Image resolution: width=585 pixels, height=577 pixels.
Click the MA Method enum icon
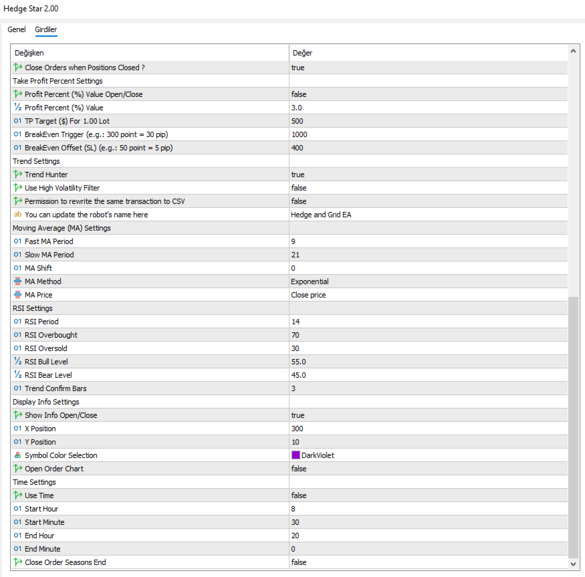point(17,281)
